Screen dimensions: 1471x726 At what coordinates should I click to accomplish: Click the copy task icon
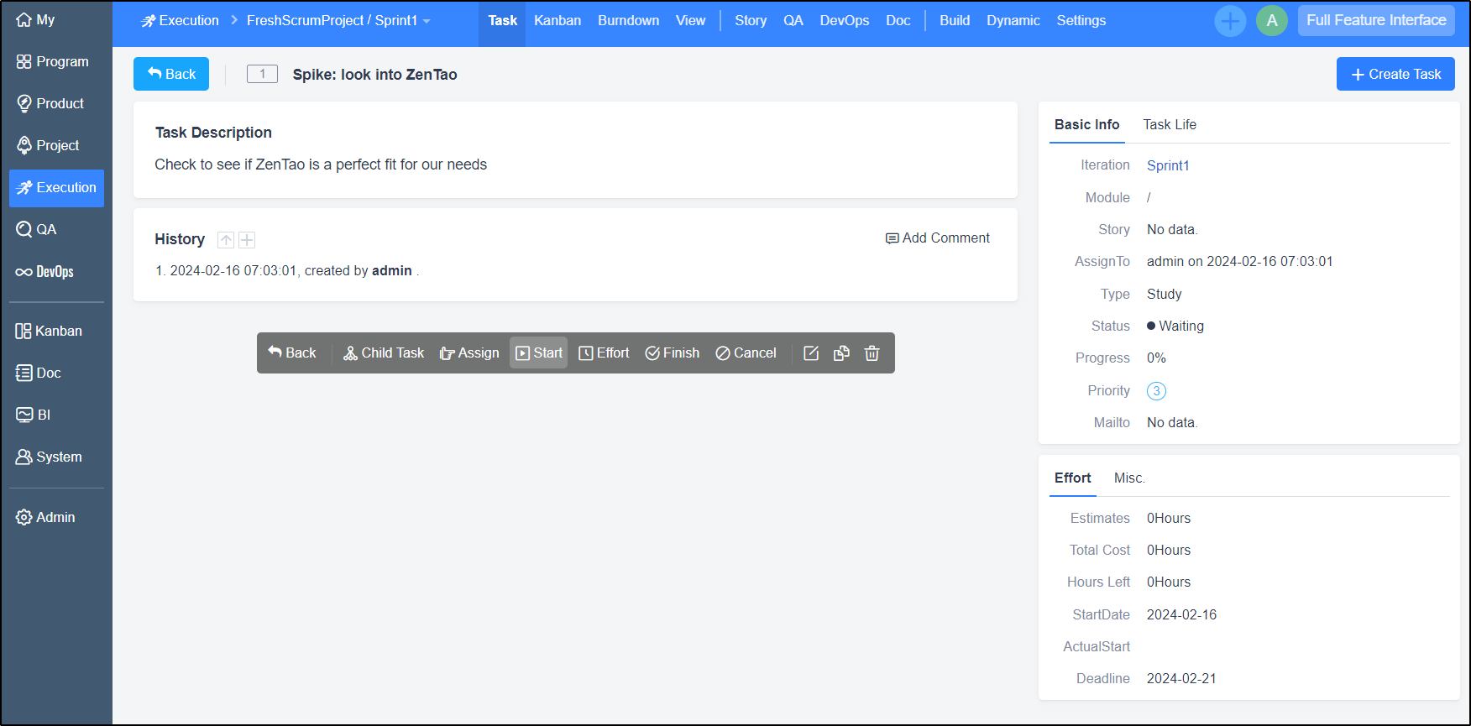point(841,353)
